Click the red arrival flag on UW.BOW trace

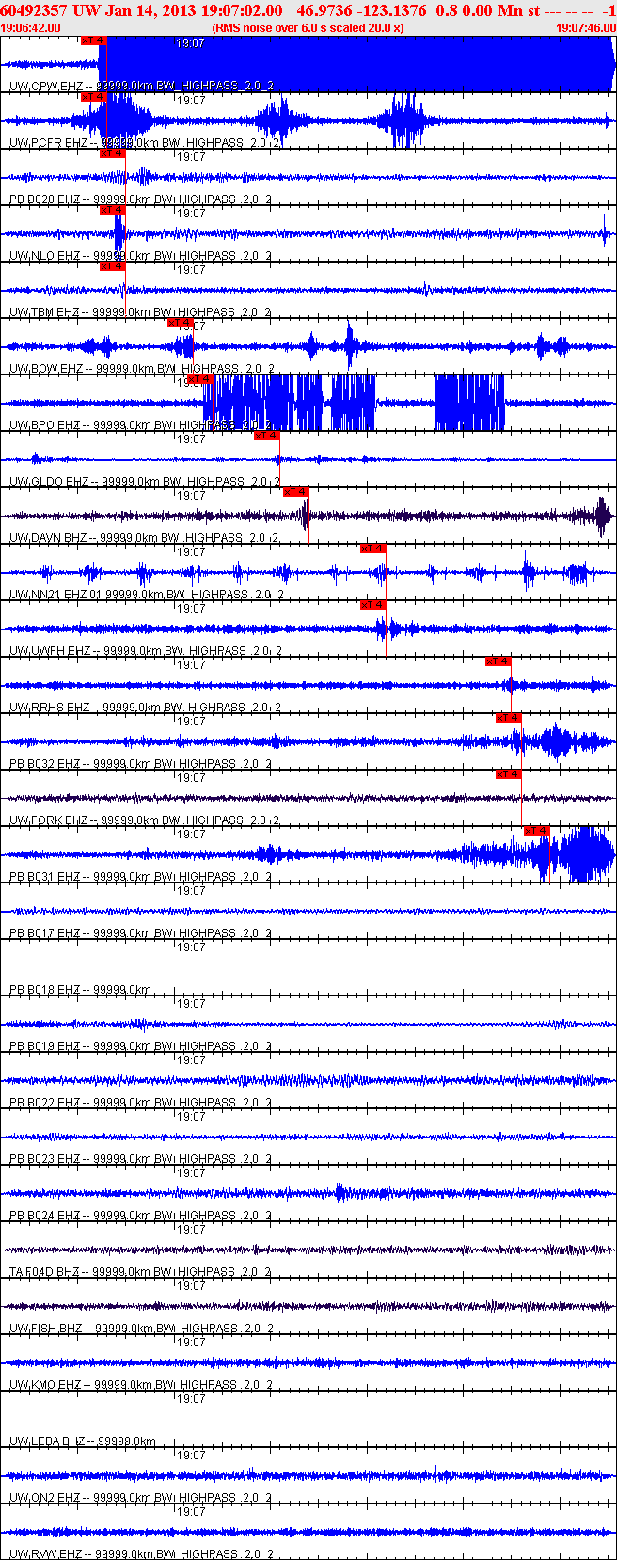point(181,323)
